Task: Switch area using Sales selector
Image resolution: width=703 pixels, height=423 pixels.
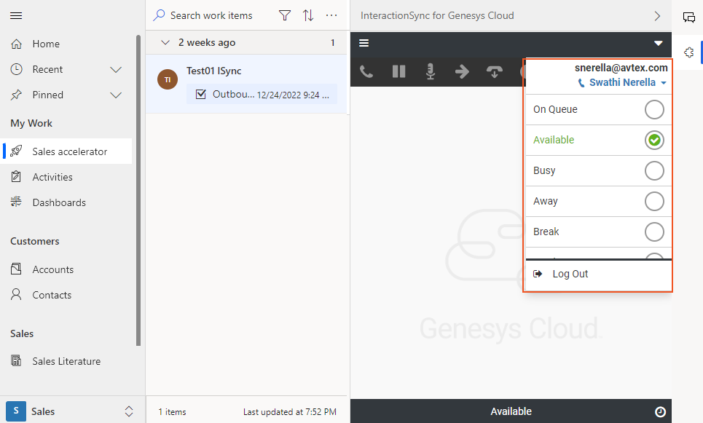Action: click(x=73, y=411)
